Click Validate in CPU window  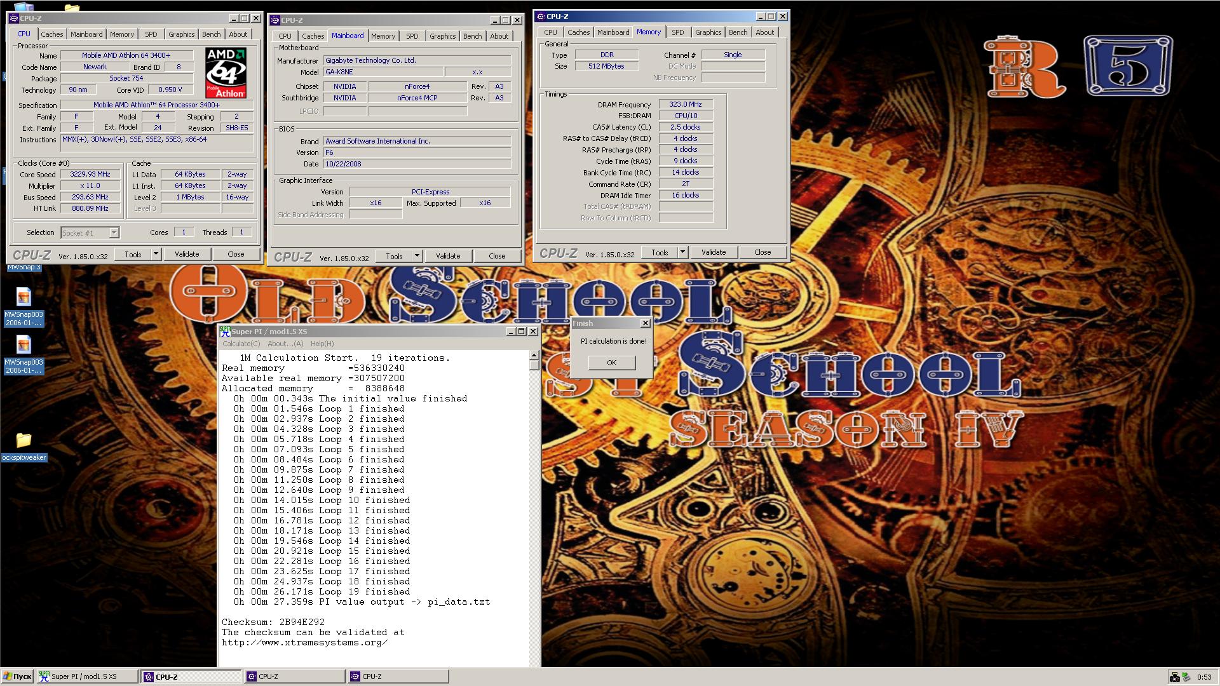click(187, 254)
